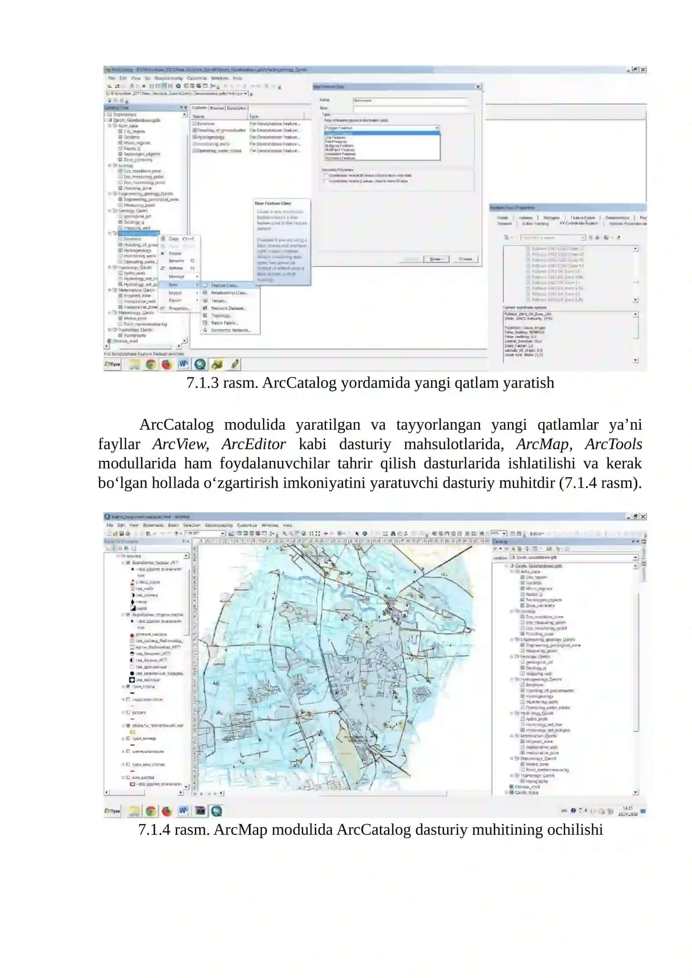Click the Print icon in ArcMap toolbar

pos(128,534)
